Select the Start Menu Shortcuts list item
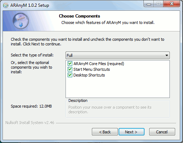Image resolution: width=183 pixels, height=143 pixels. [x=91, y=69]
